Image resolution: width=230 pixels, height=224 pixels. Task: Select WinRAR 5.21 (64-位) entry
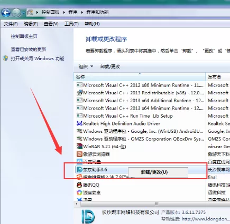coord(105,147)
